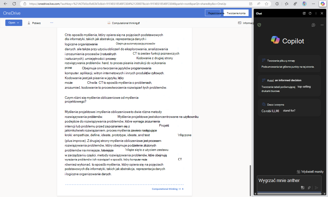
Task: Click the Open dropdown button
Action: click(14, 23)
